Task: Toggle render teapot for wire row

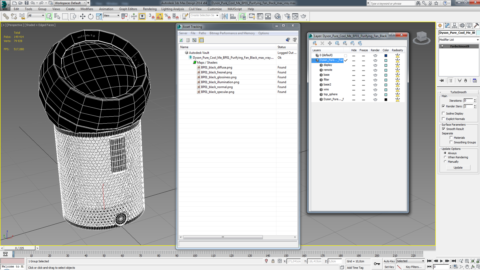Action: [x=375, y=90]
